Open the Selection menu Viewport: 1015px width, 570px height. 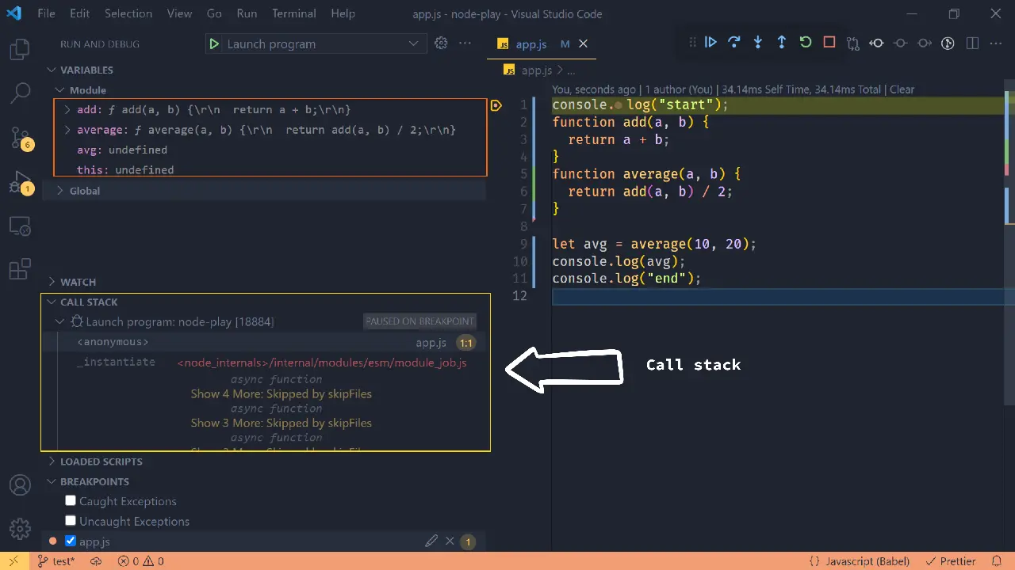click(x=128, y=13)
